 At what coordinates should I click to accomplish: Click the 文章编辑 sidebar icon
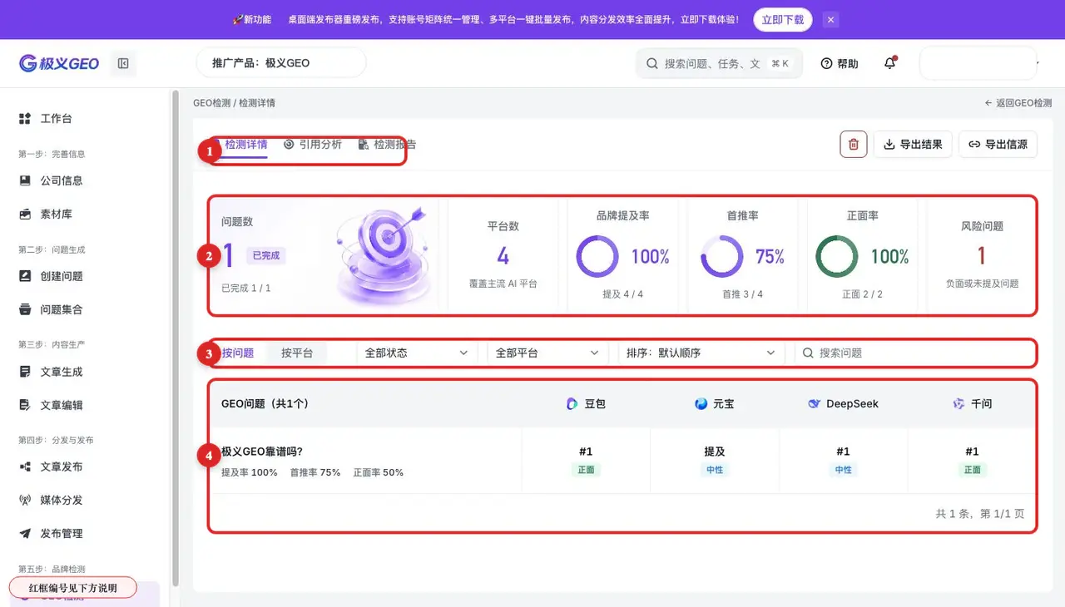(25, 405)
